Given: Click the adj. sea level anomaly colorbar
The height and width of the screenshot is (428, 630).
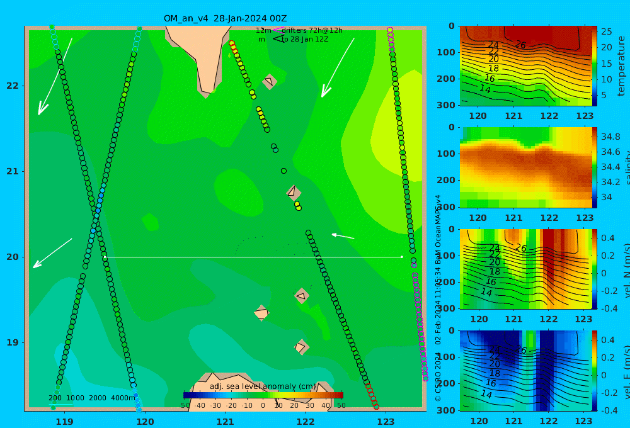Looking at the screenshot, I should (263, 395).
